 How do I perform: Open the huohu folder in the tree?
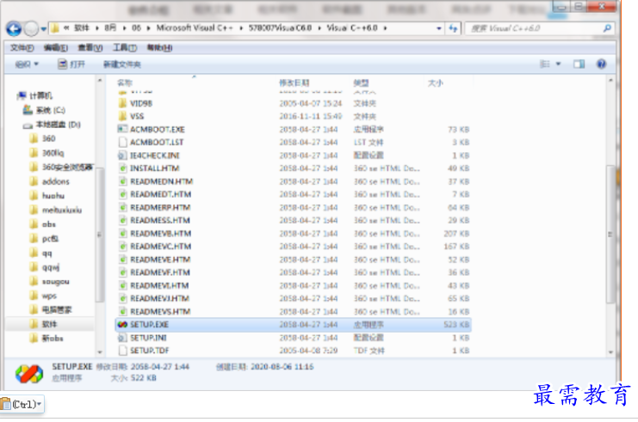(47, 196)
